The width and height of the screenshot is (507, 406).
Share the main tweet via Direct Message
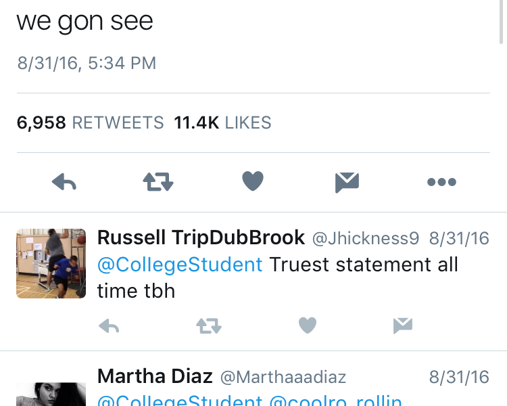pos(347,181)
